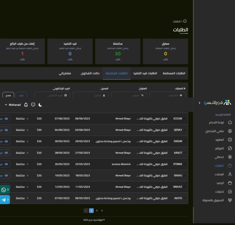This screenshot has height=225, width=235.
Task: Collapse the sidebar using the chevron beside the logo
Action: (x=199, y=103)
